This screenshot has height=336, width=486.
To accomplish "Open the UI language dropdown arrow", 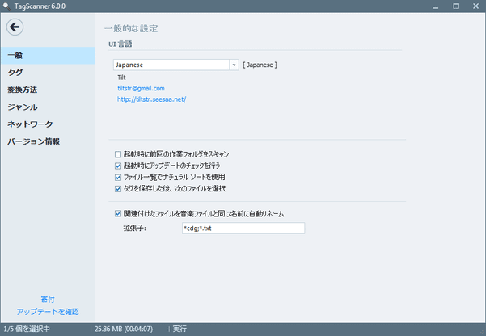I will tap(234, 65).
